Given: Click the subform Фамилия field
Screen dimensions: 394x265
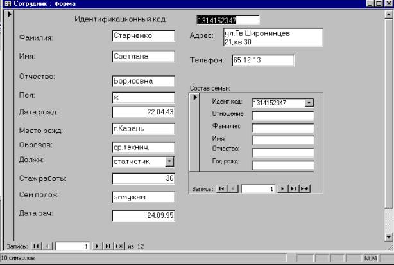Looking at the screenshot, I should coord(283,128).
